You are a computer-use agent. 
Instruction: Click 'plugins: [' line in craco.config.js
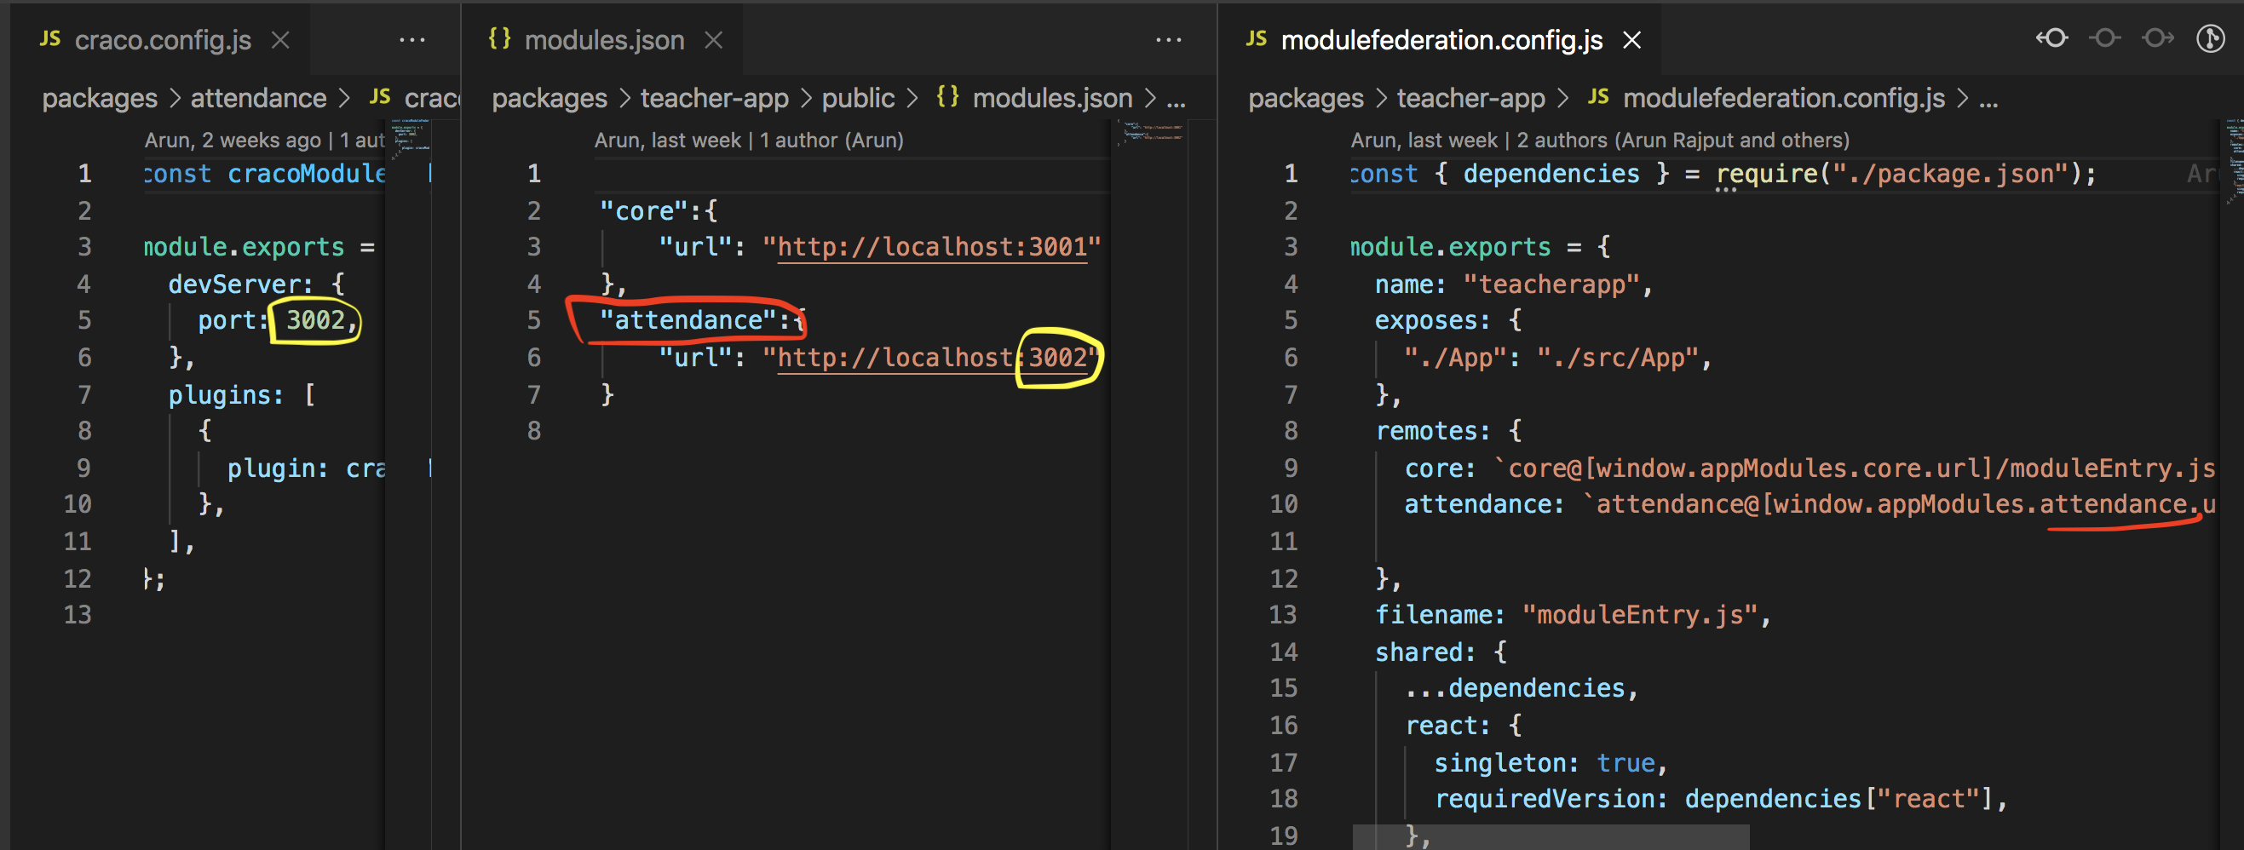point(241,395)
